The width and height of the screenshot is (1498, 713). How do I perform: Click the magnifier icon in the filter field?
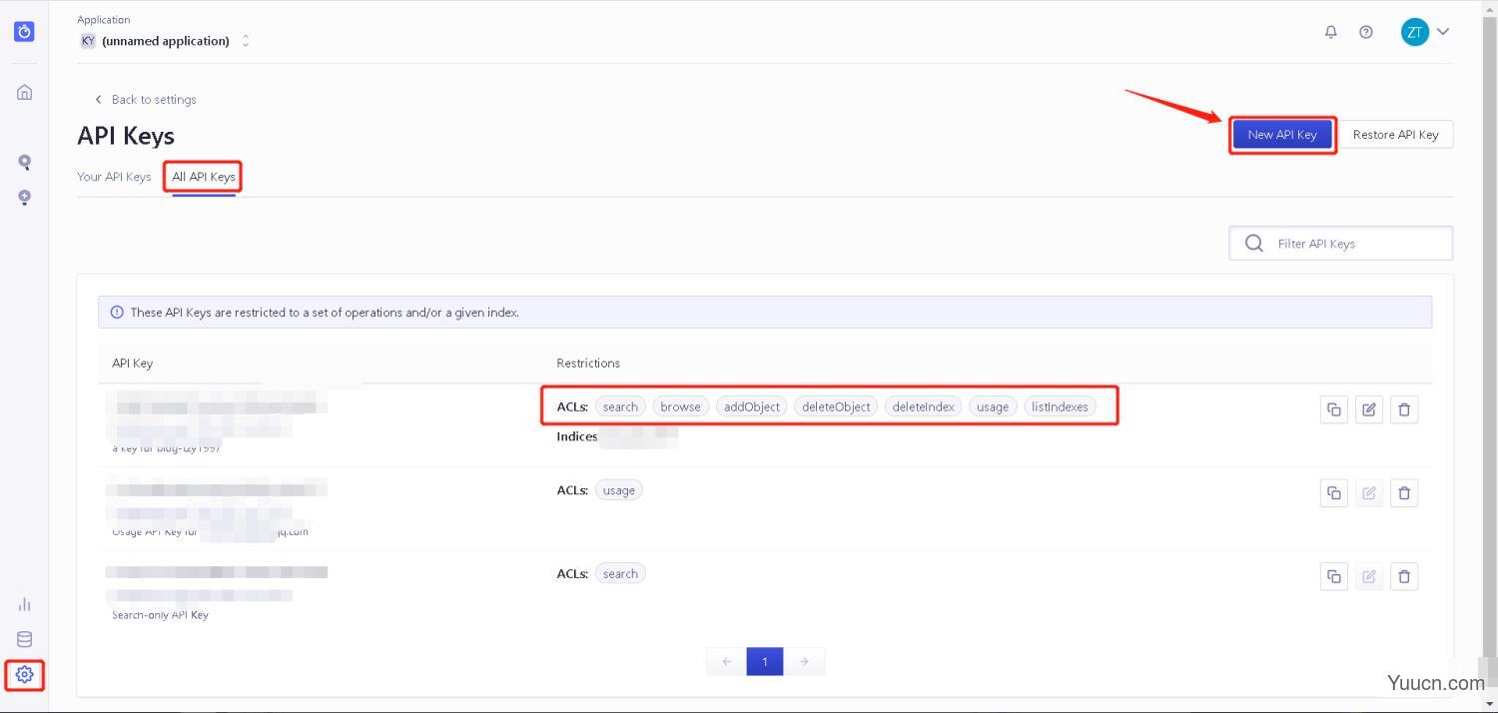click(x=1254, y=243)
